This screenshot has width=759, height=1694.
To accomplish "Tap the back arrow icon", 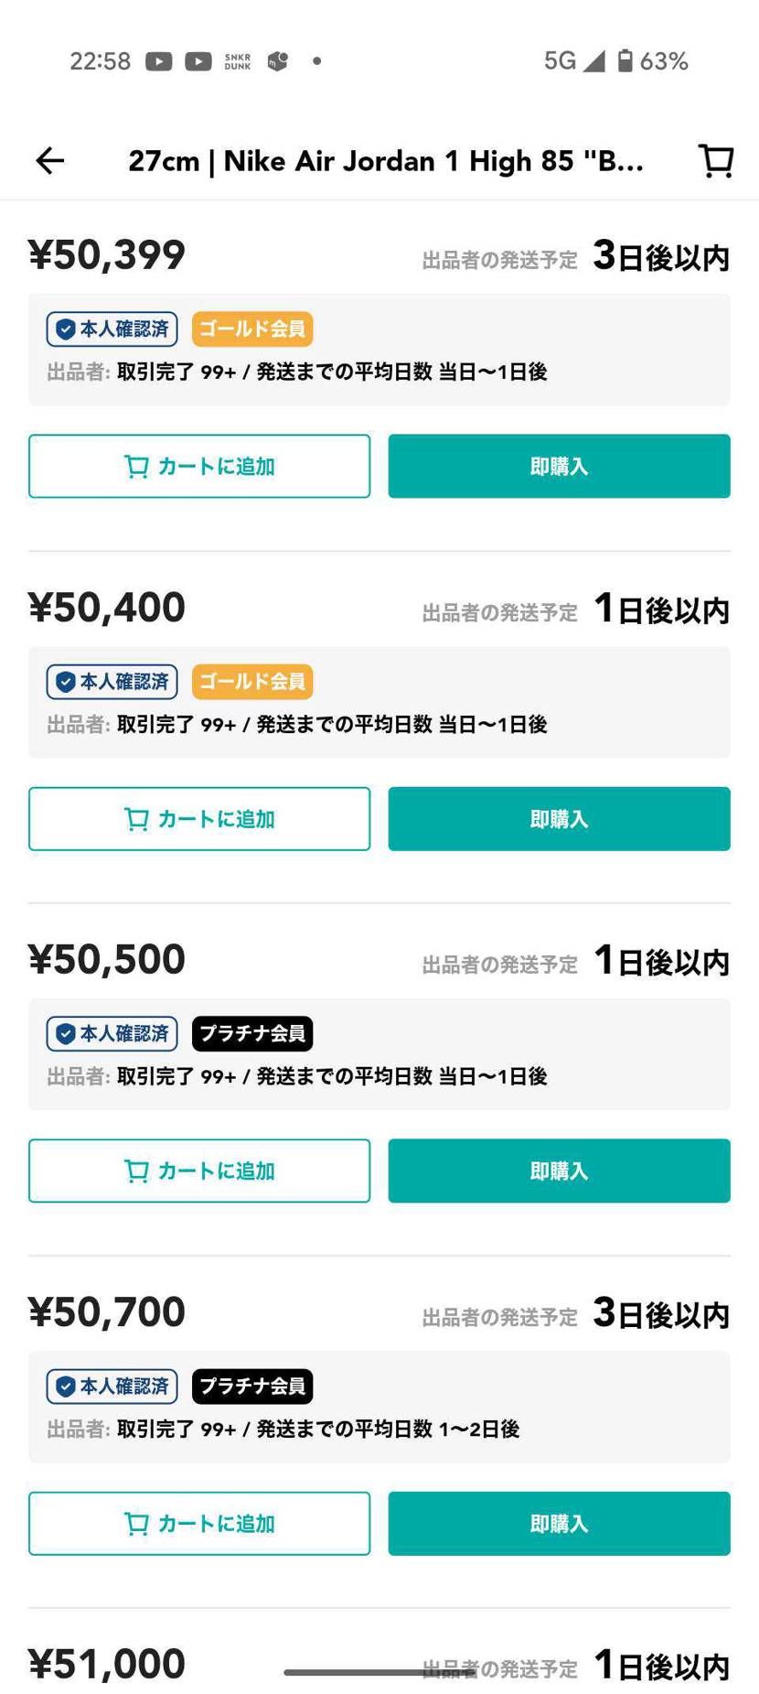I will (50, 161).
